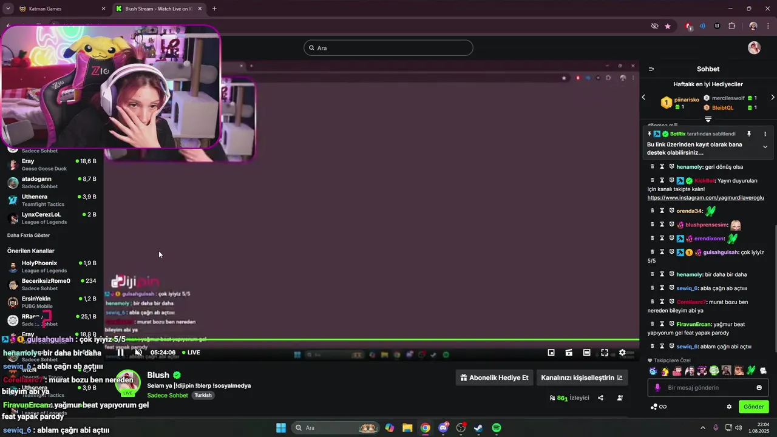The image size is (777, 437).
Task: Open Kanalınızı kişiselleştirin link
Action: 582,378
